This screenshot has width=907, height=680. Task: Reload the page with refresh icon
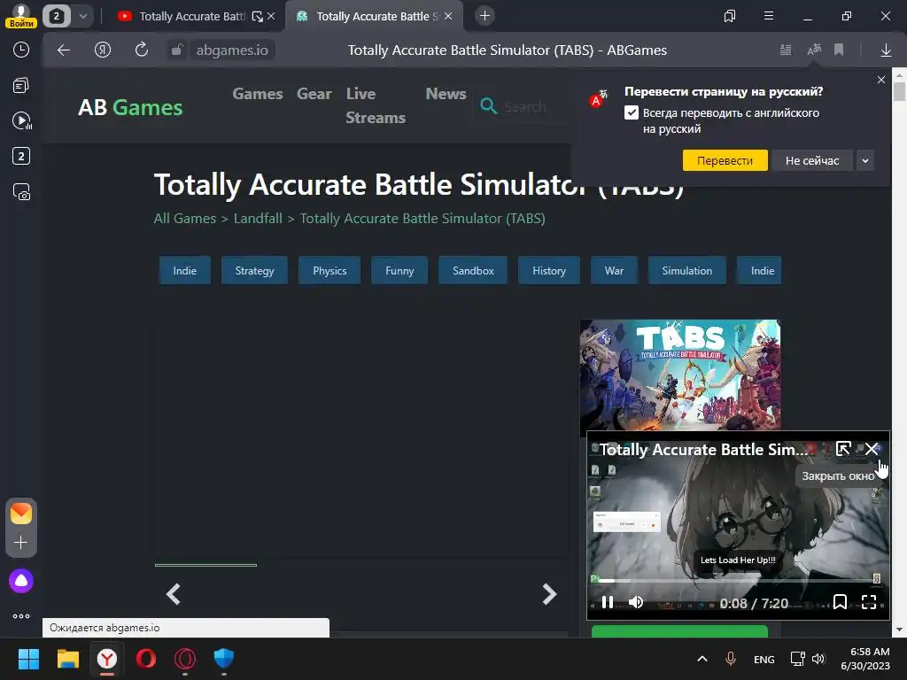(x=141, y=50)
